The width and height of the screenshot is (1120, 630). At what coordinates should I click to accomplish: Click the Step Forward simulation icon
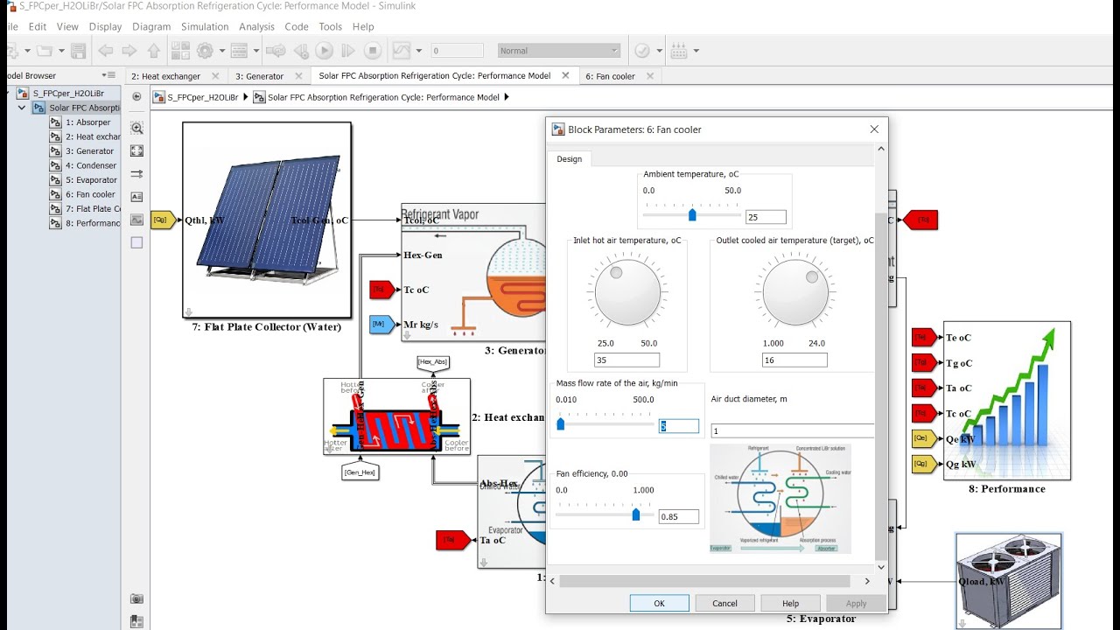click(x=348, y=51)
